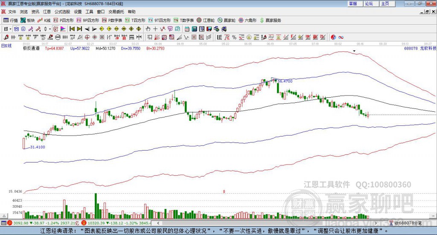Select the red pencil drawing tool
This screenshot has height=235, width=437.
click(6, 37)
